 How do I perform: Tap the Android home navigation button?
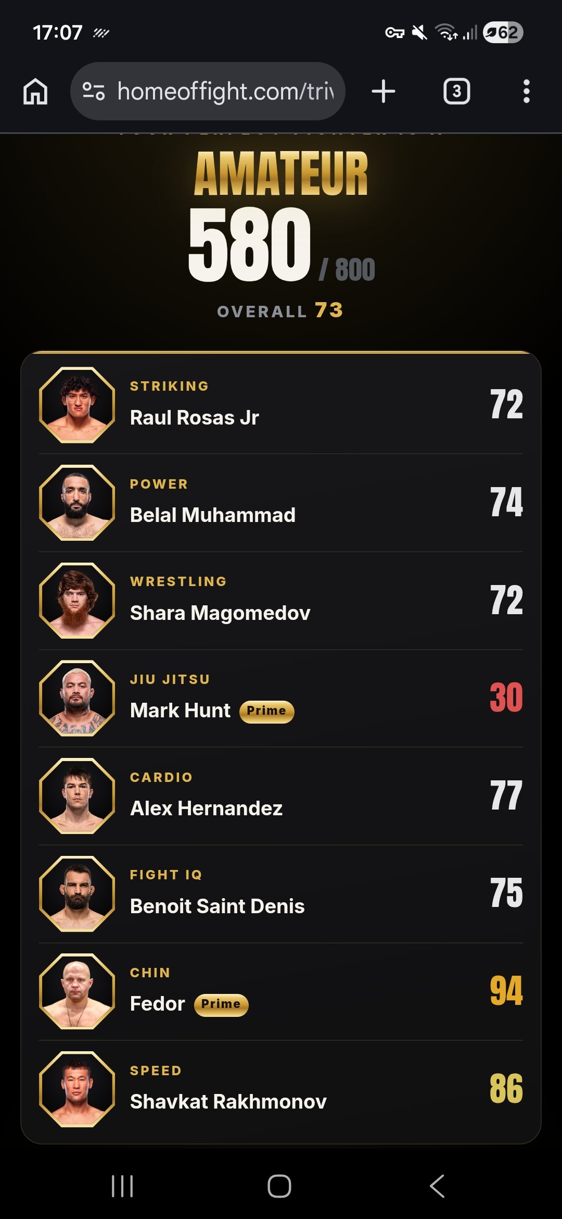[279, 1186]
